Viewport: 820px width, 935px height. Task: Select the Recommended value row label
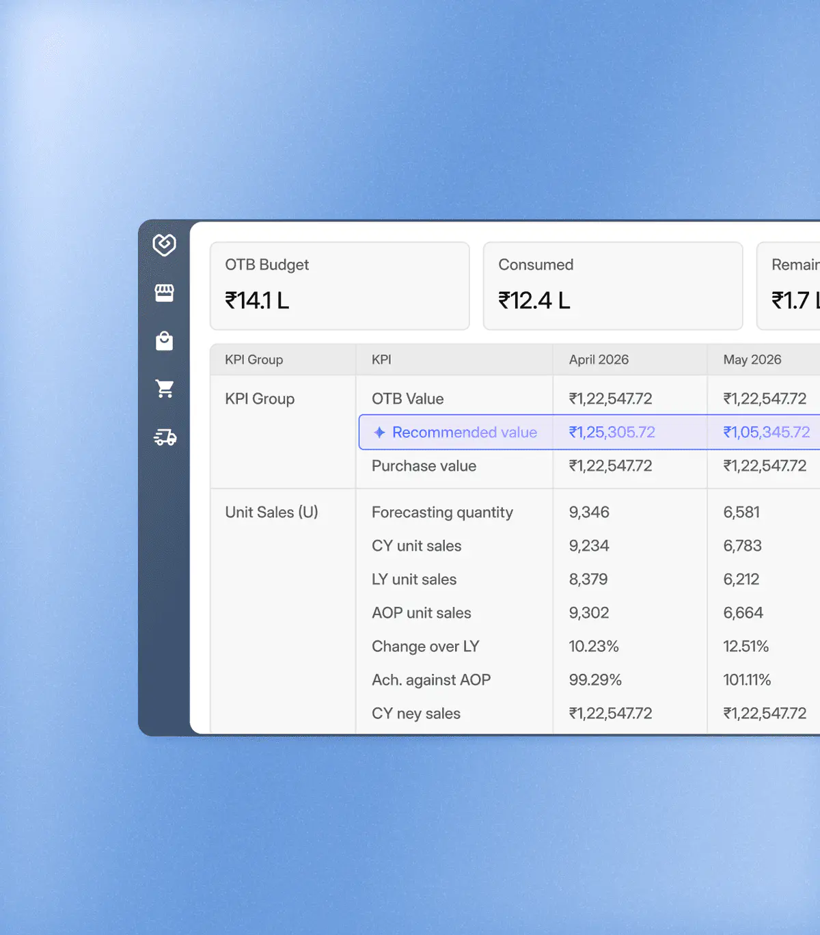(465, 433)
